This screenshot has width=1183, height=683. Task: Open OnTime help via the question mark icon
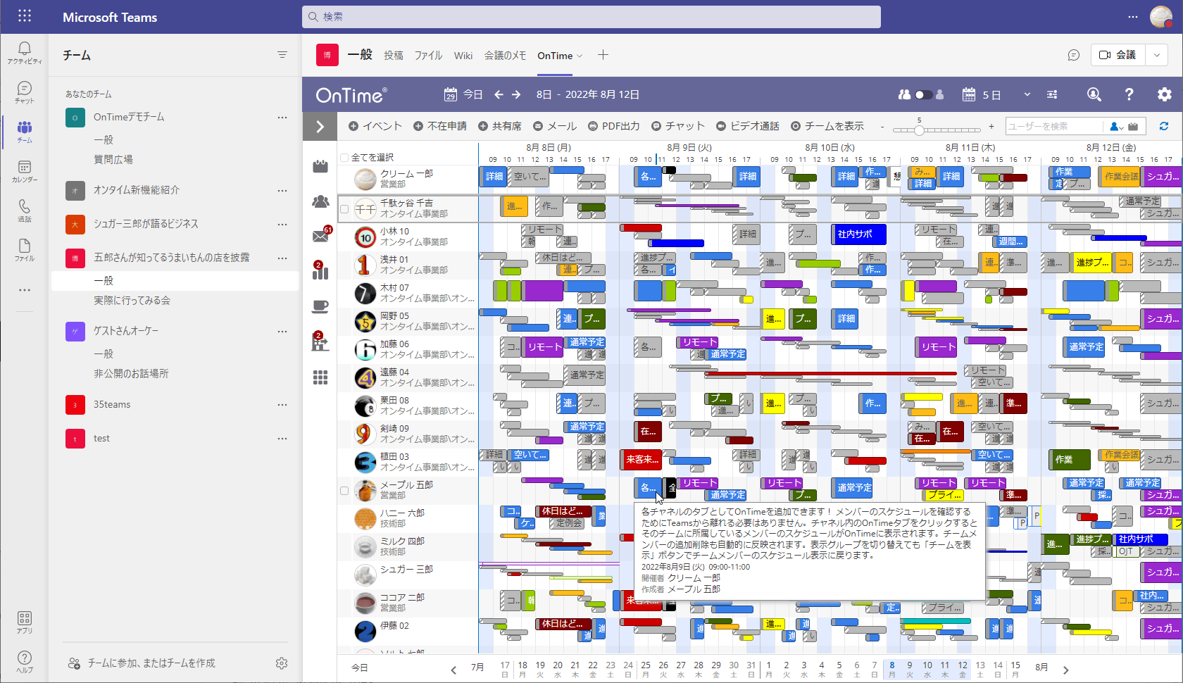coord(1129,94)
